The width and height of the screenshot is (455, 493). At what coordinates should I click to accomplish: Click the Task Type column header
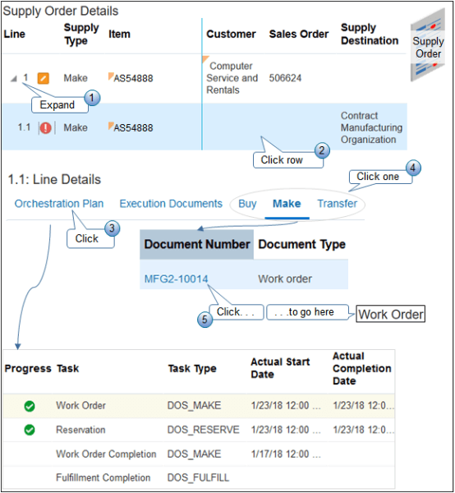(192, 368)
